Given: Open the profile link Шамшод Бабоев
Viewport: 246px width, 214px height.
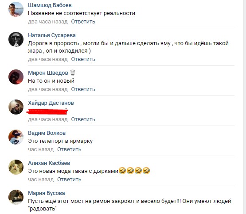Looking at the screenshot, I should point(50,5).
